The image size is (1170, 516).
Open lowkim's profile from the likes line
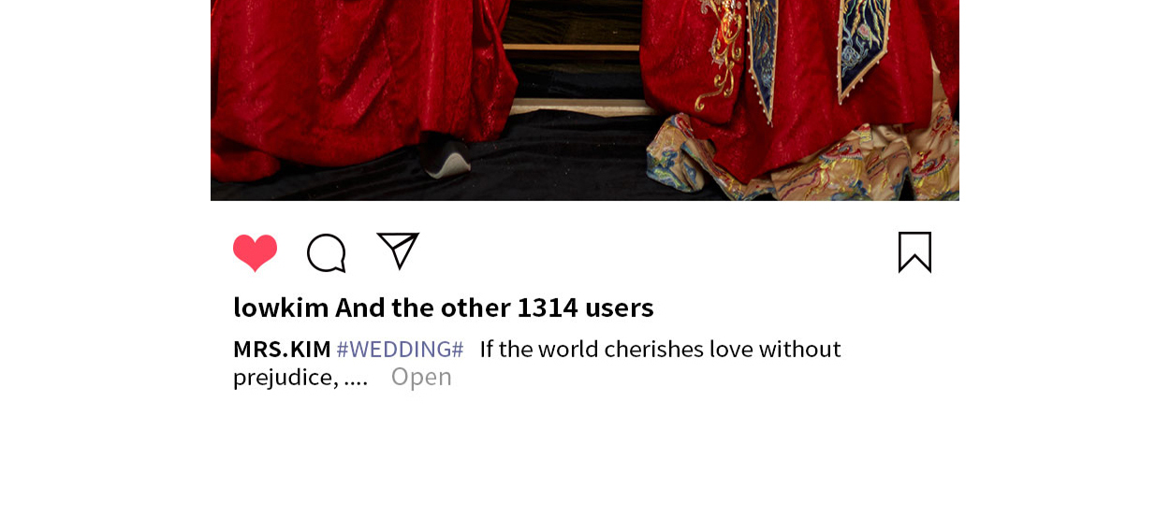[x=281, y=307]
